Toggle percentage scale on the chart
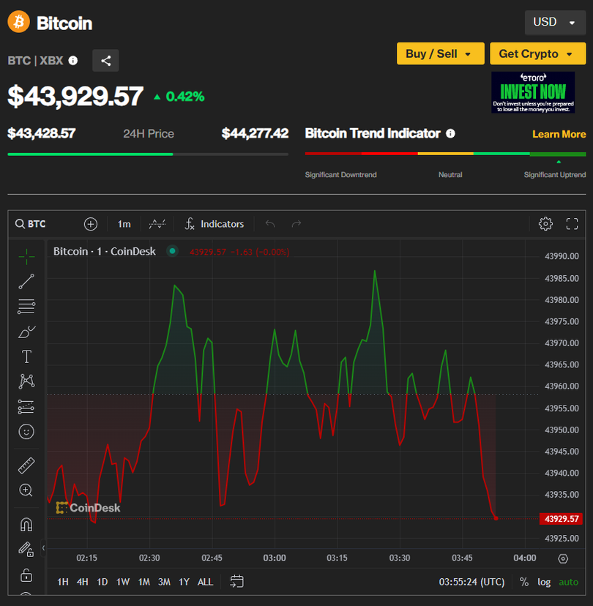The image size is (593, 606). pos(524,582)
